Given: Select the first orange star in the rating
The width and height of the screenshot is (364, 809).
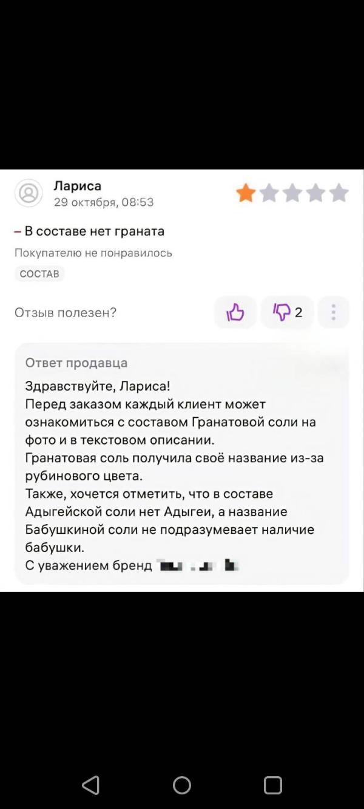Looking at the screenshot, I should tap(245, 193).
